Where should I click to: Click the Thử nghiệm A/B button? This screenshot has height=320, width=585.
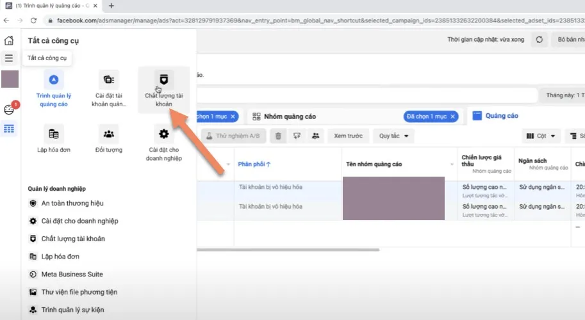click(x=233, y=136)
